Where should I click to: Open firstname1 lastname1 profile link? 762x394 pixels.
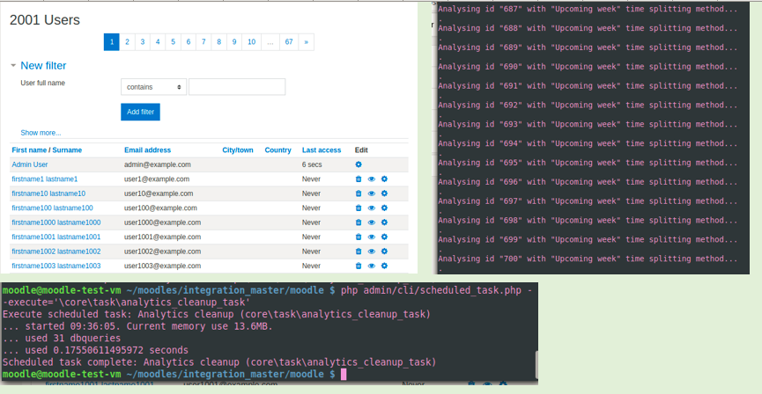[x=45, y=179]
